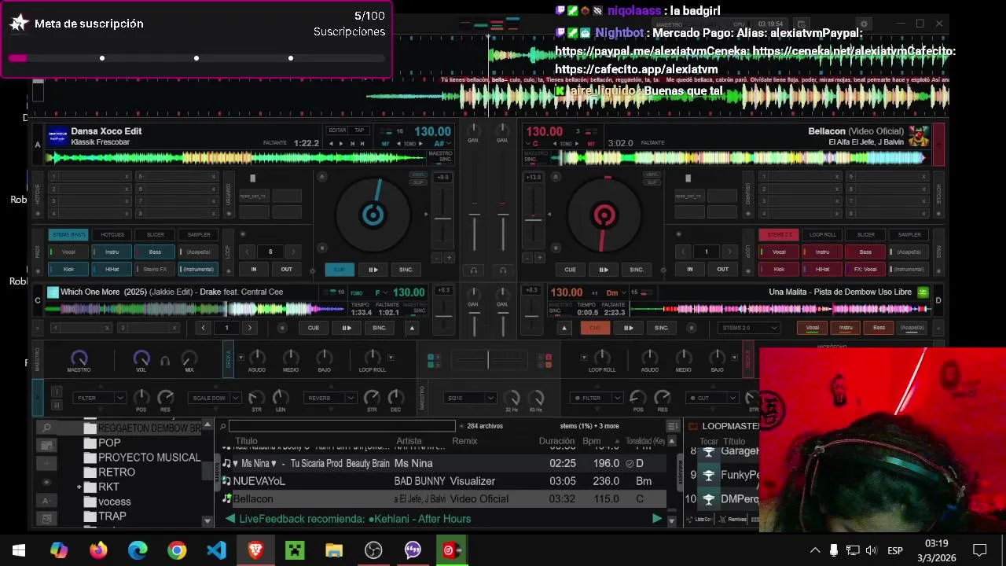Viewport: 1006px width, 566px height.
Task: Click the deck A play/pause button
Action: point(373,270)
